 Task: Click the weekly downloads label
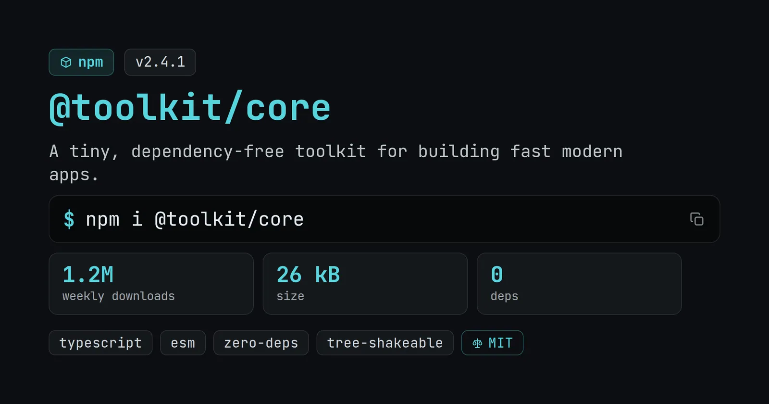point(119,296)
